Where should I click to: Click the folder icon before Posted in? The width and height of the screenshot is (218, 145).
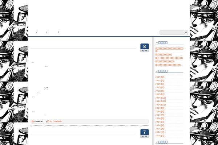pyautogui.click(x=33, y=121)
